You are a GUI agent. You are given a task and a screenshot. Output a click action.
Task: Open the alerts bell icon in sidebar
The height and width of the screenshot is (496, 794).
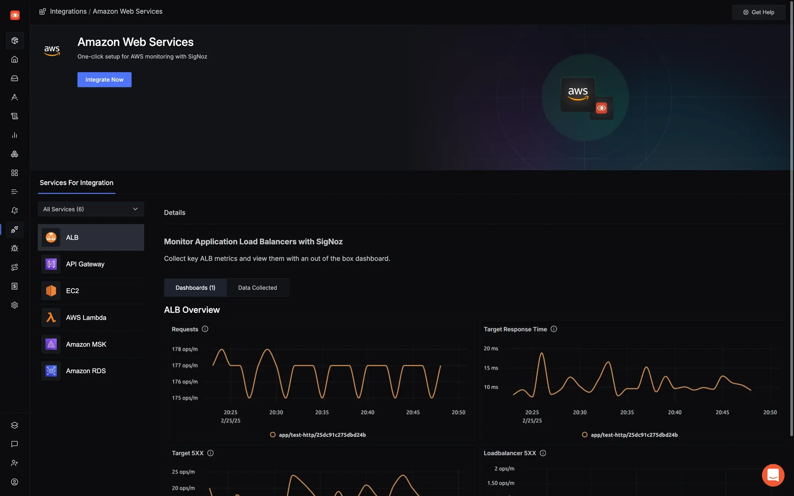[x=15, y=210]
